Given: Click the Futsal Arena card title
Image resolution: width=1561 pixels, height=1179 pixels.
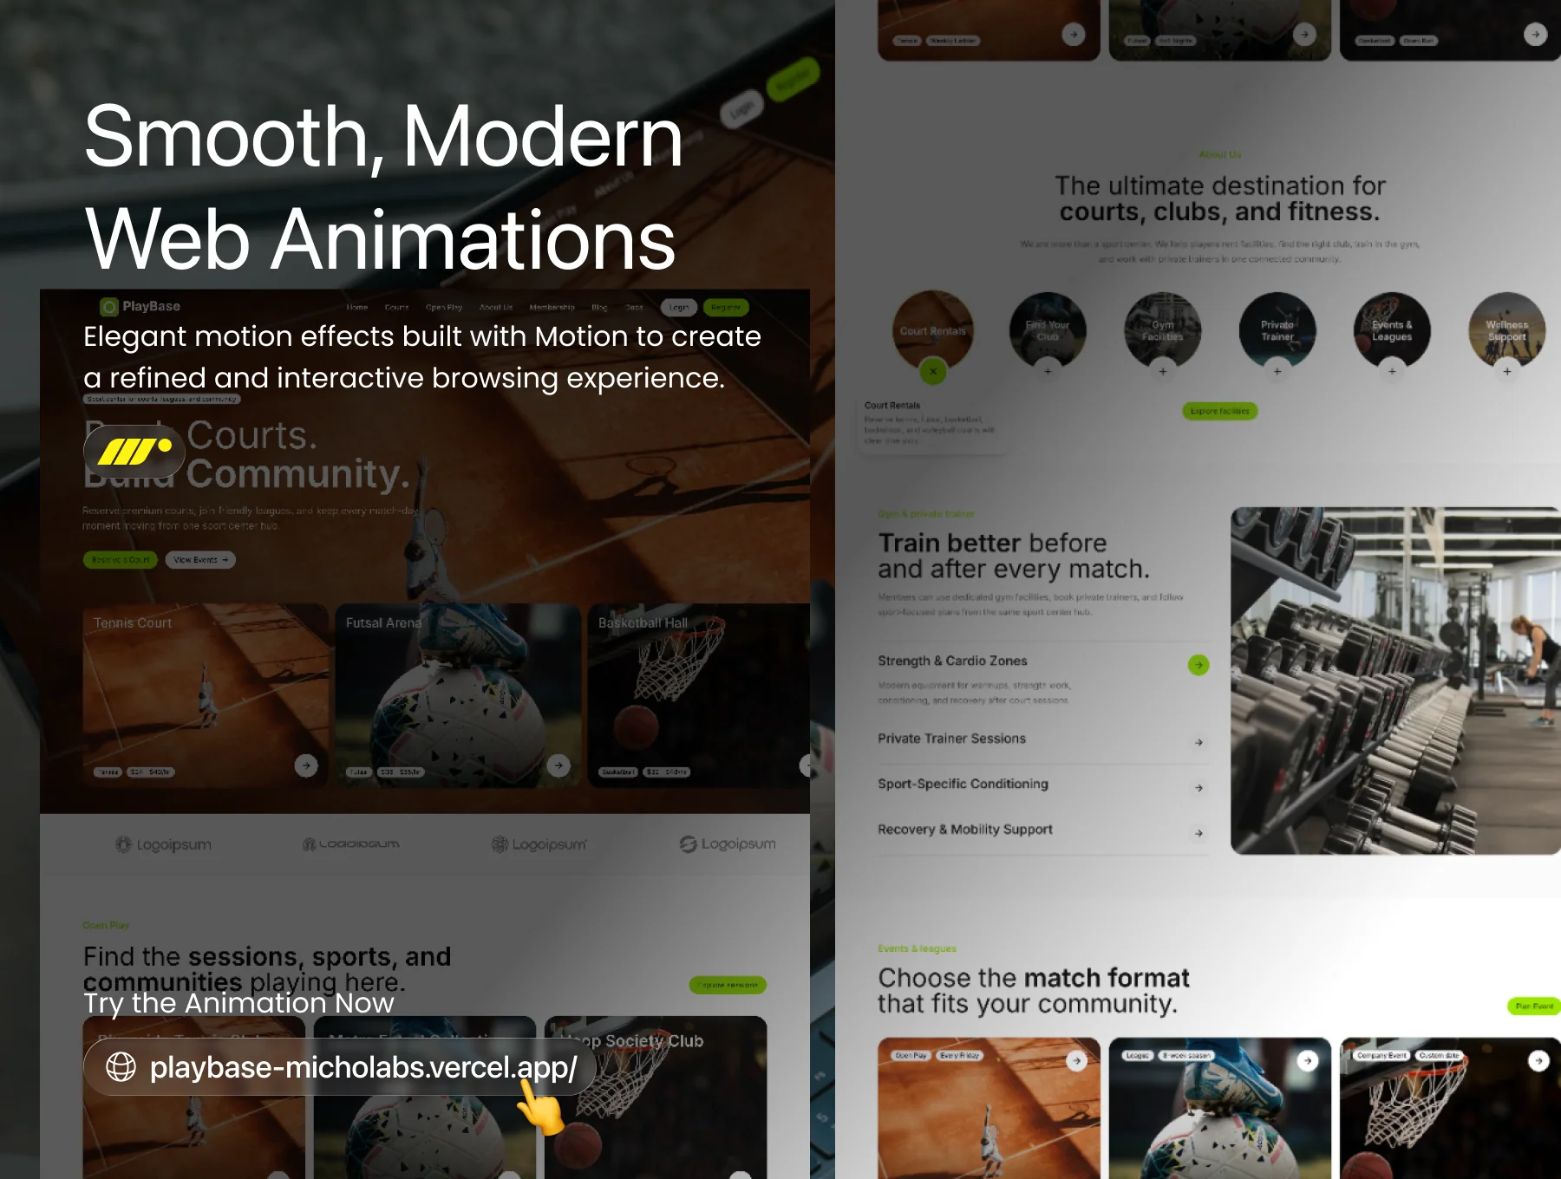Looking at the screenshot, I should click(x=383, y=623).
